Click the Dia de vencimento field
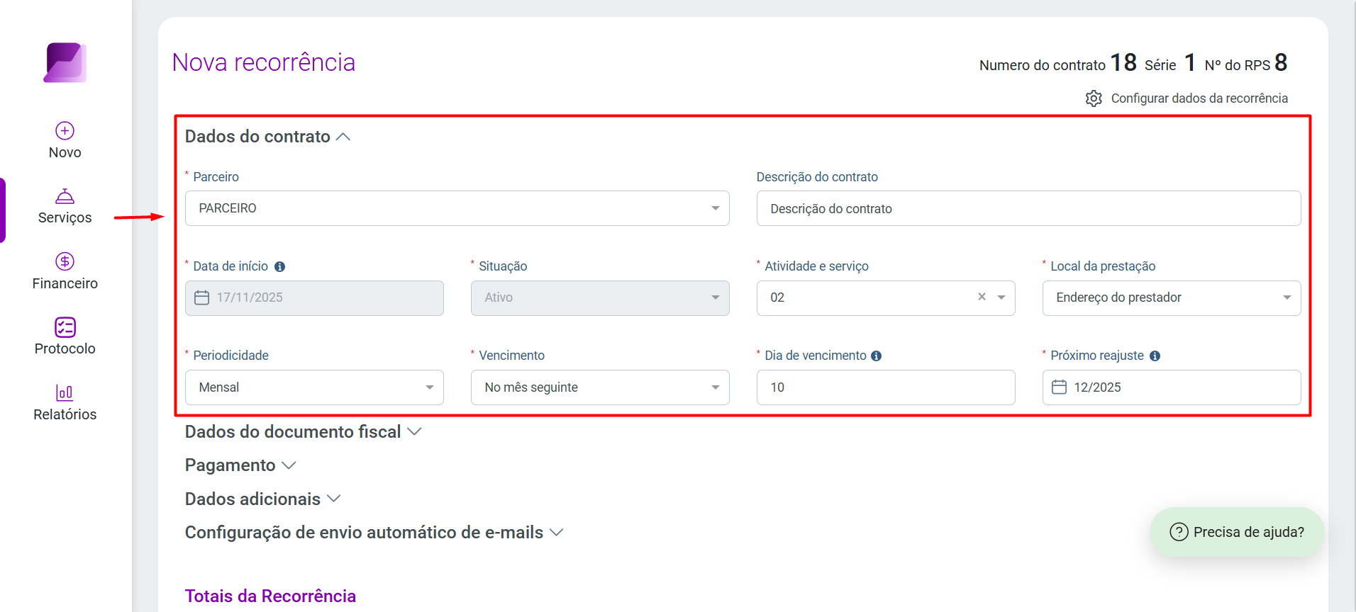The height and width of the screenshot is (612, 1356). 886,387
